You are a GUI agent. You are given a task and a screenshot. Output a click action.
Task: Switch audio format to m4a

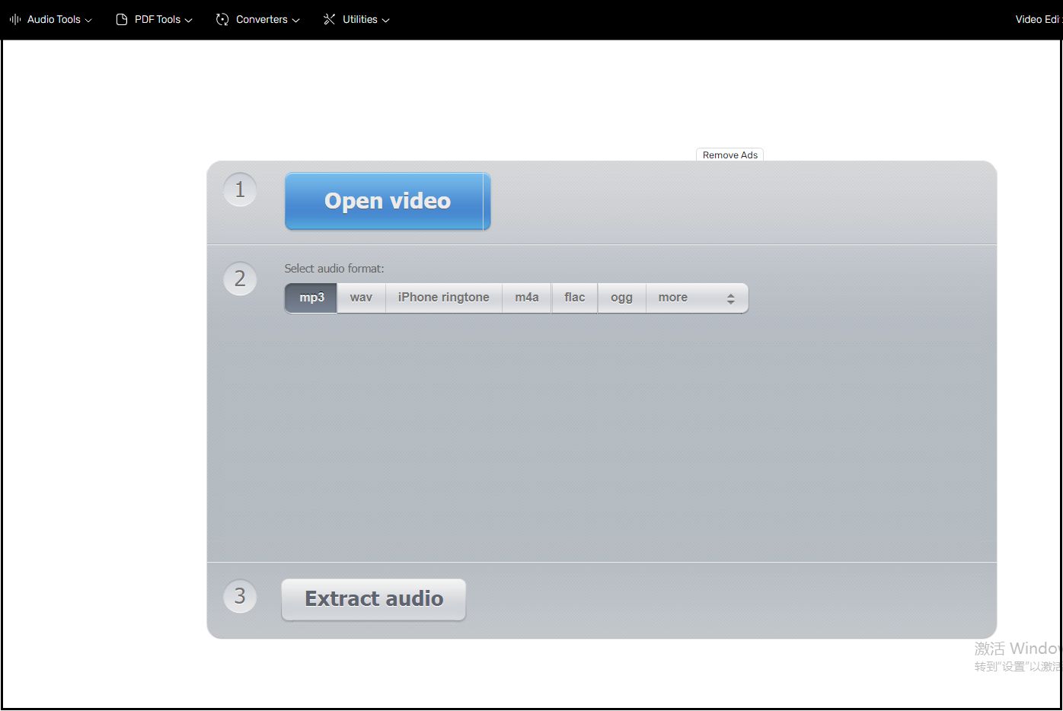pyautogui.click(x=526, y=298)
